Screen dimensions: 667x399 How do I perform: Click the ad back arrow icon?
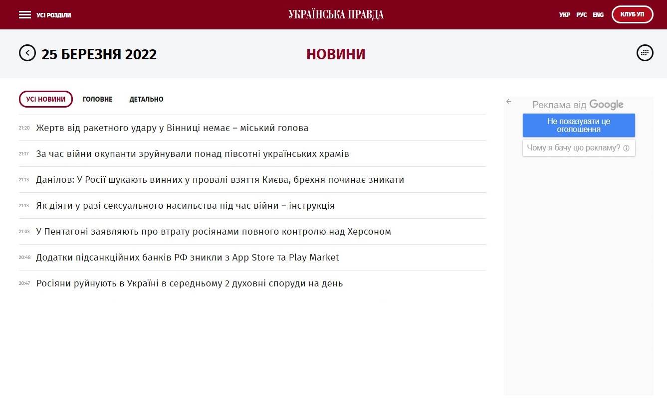509,101
